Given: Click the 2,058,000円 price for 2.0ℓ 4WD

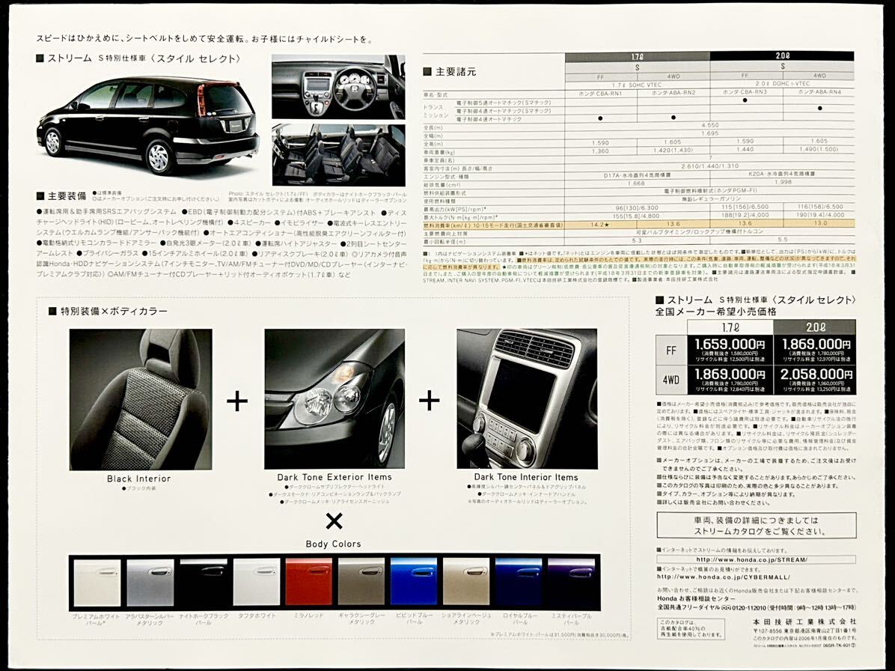Looking at the screenshot, I should coord(816,374).
